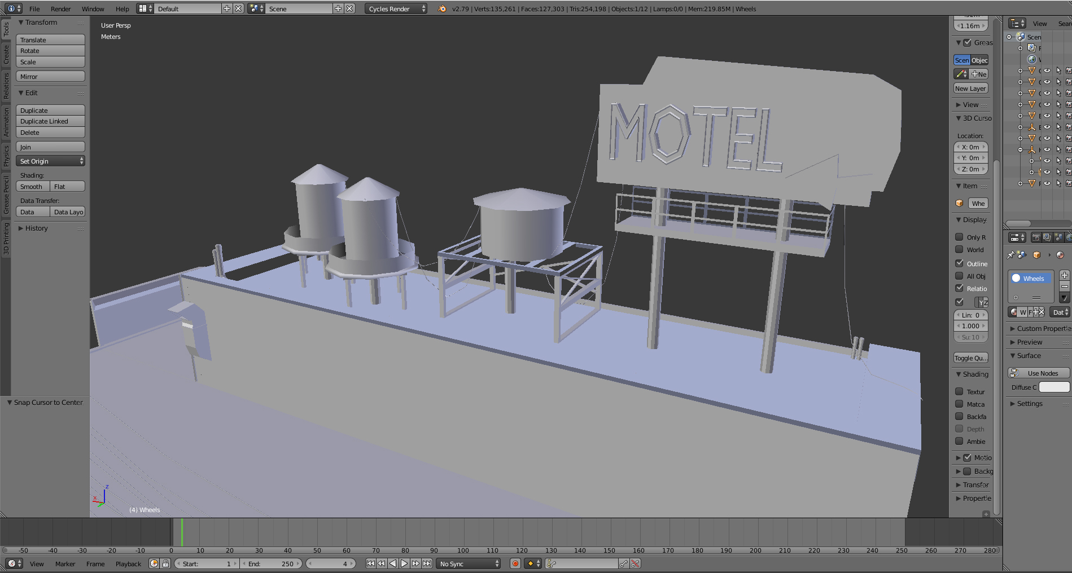Click the record auto-keyframe button
1072x573 pixels.
pos(515,563)
